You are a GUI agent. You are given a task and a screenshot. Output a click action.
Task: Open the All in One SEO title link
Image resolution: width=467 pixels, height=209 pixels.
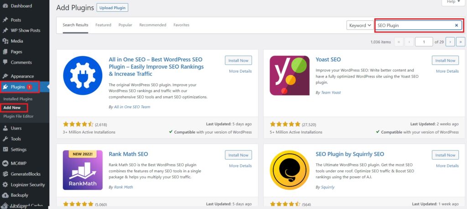(x=156, y=66)
